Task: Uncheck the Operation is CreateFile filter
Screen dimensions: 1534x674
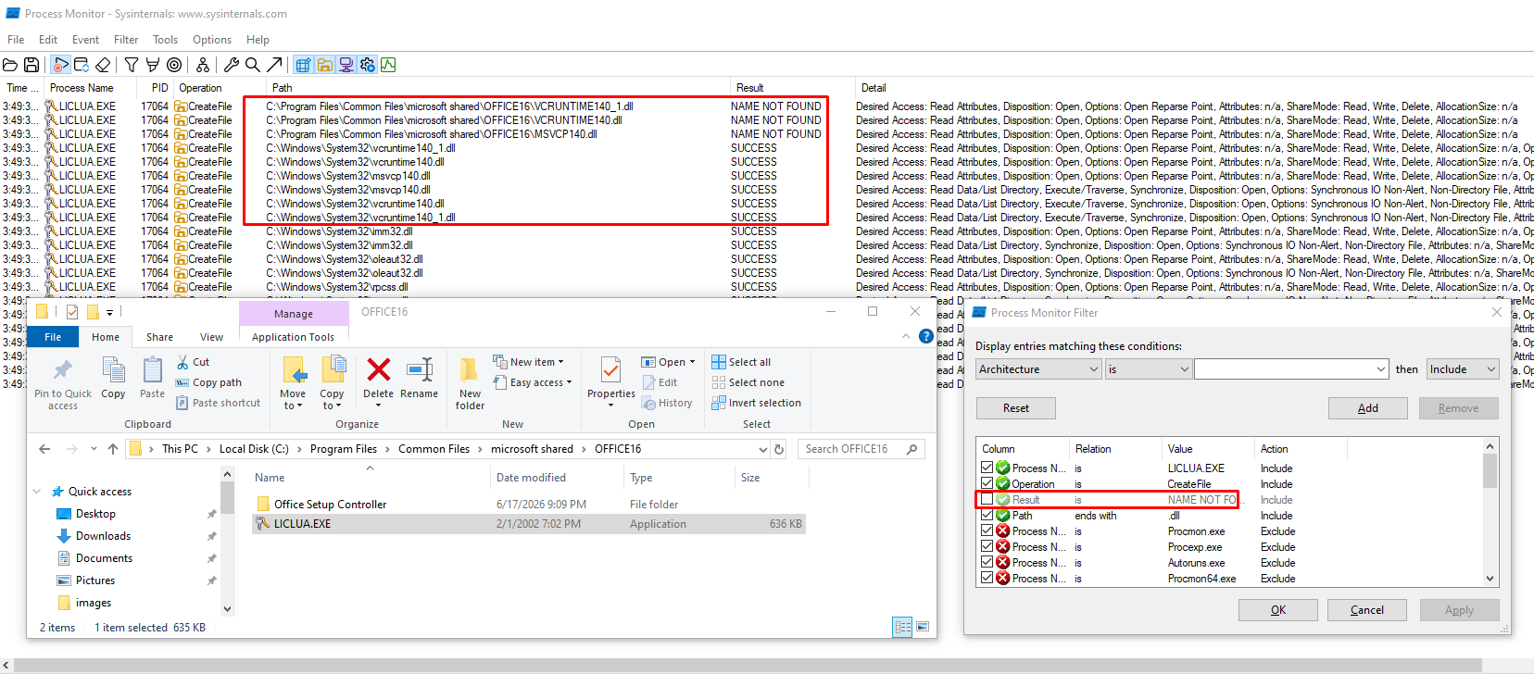Action: (x=987, y=484)
